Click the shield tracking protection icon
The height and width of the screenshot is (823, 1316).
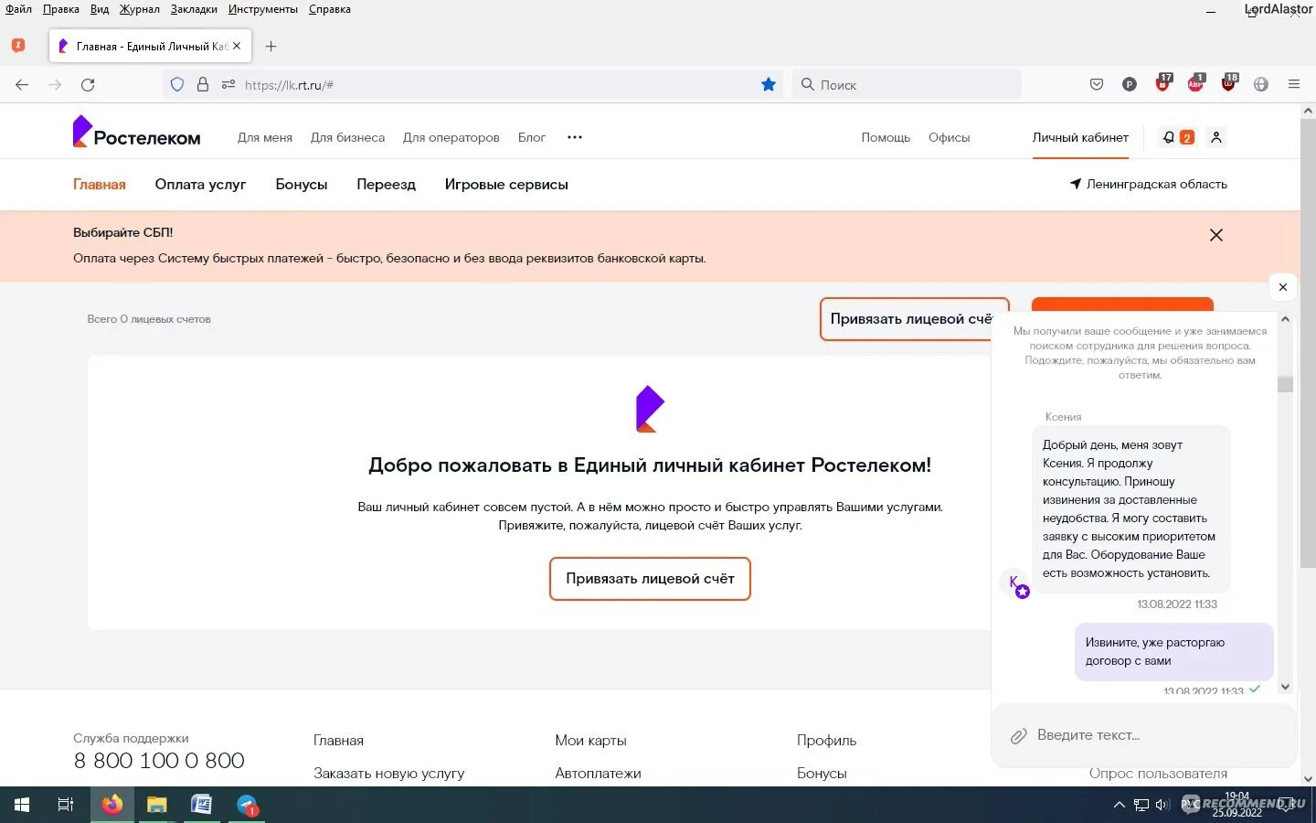[177, 84]
